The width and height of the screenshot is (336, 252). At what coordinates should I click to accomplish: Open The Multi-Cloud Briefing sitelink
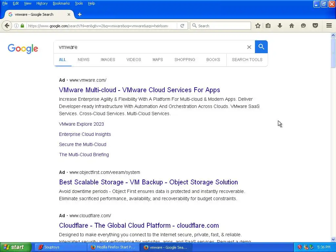[84, 155]
